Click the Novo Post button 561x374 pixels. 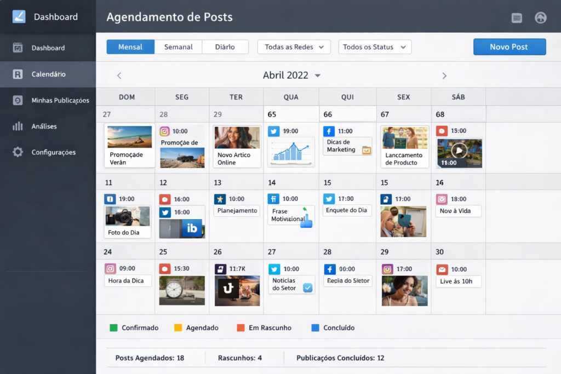(x=510, y=47)
